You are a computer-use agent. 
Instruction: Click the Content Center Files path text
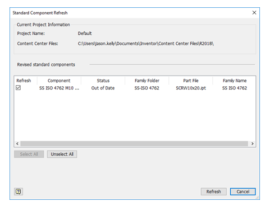[146, 44]
